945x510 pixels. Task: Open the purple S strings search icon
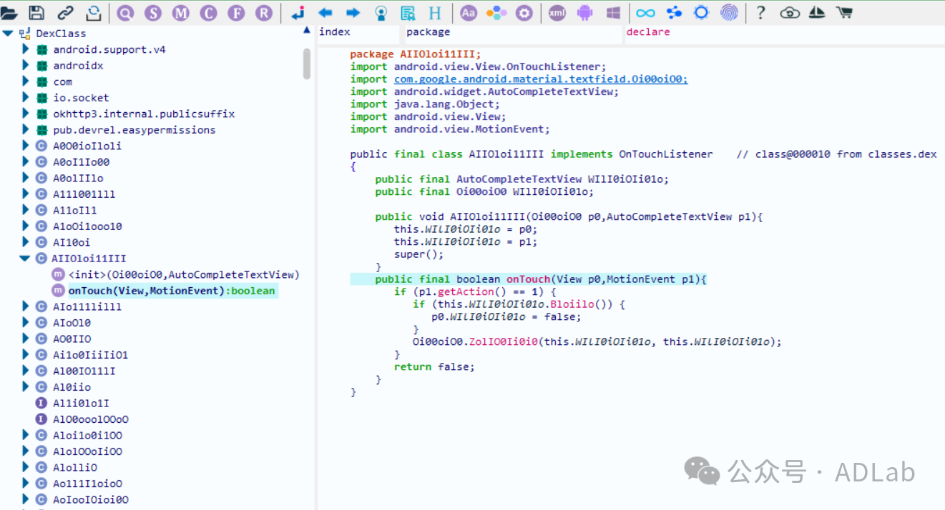(153, 12)
